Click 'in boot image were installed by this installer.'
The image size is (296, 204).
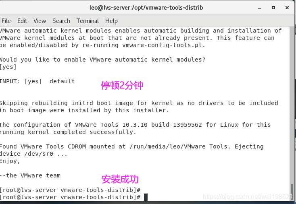84,110
